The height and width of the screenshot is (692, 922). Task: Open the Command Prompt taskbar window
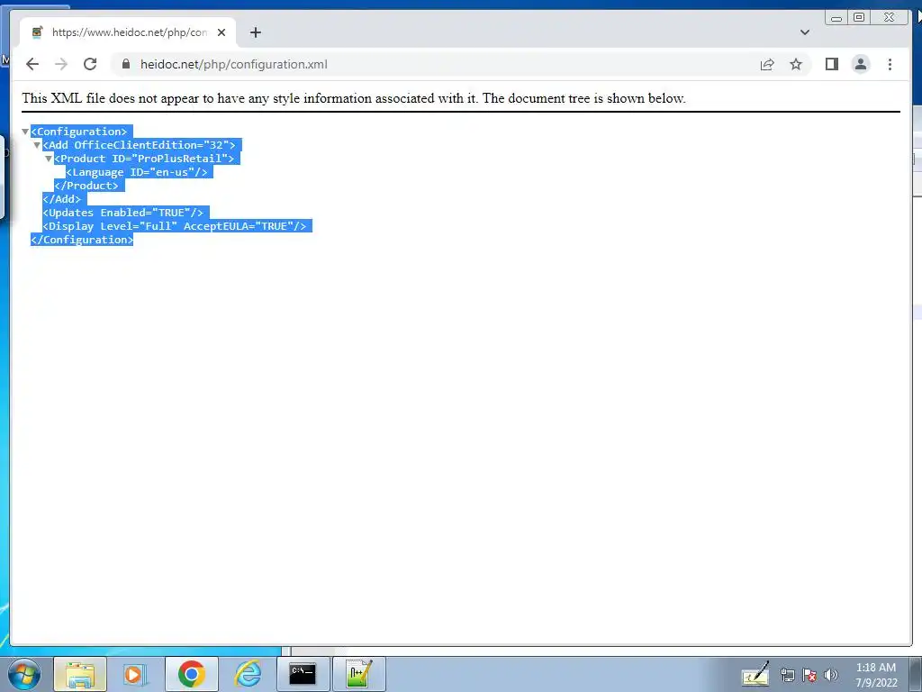pos(303,674)
